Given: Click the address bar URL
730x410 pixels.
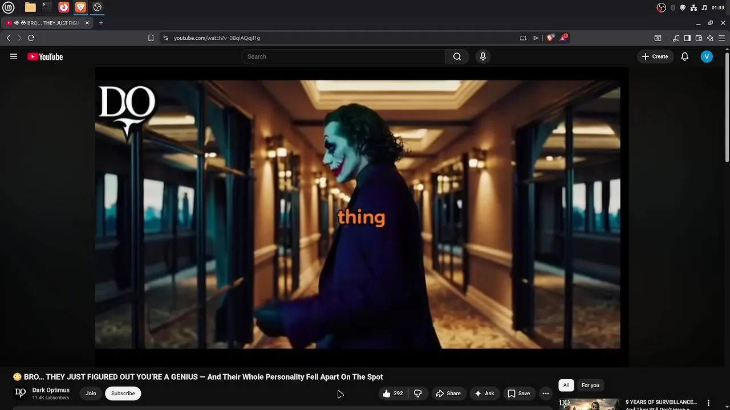Looking at the screenshot, I should [x=217, y=38].
